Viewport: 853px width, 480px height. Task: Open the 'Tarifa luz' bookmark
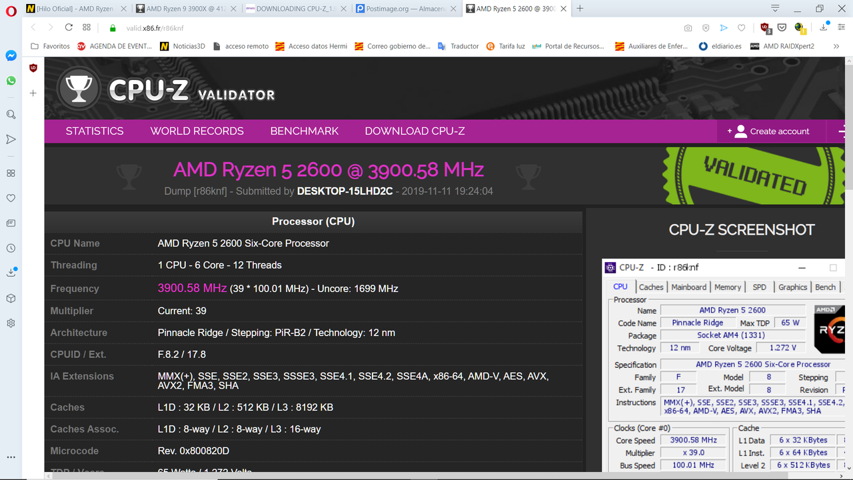tap(506, 46)
